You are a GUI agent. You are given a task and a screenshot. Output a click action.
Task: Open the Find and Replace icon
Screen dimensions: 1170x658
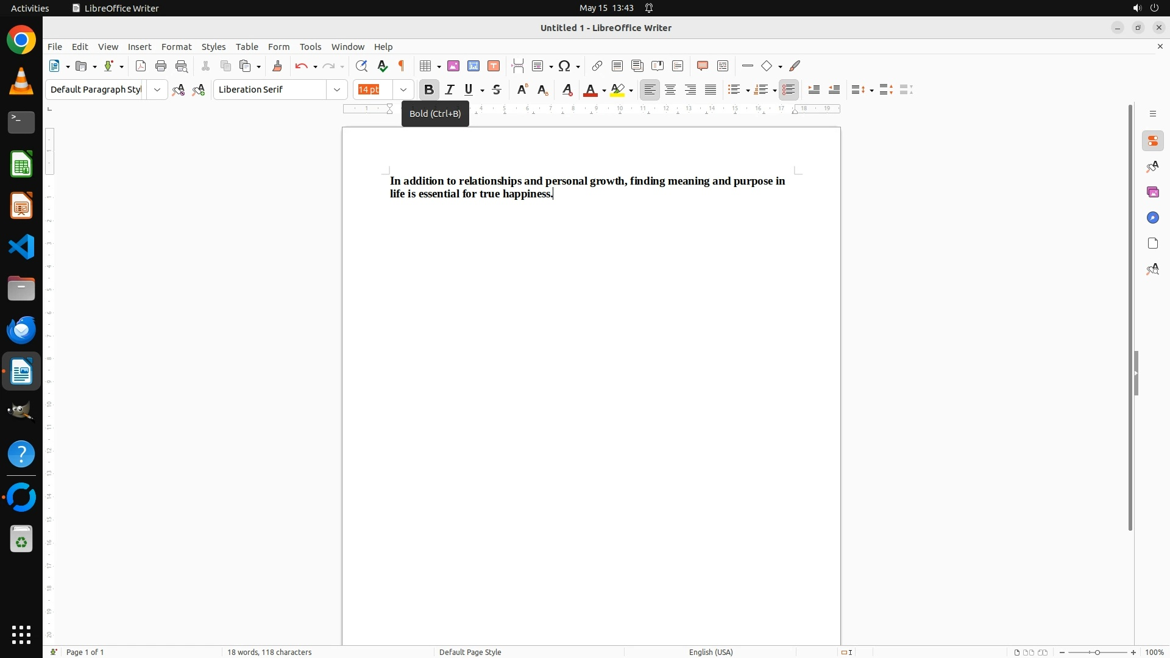(361, 66)
